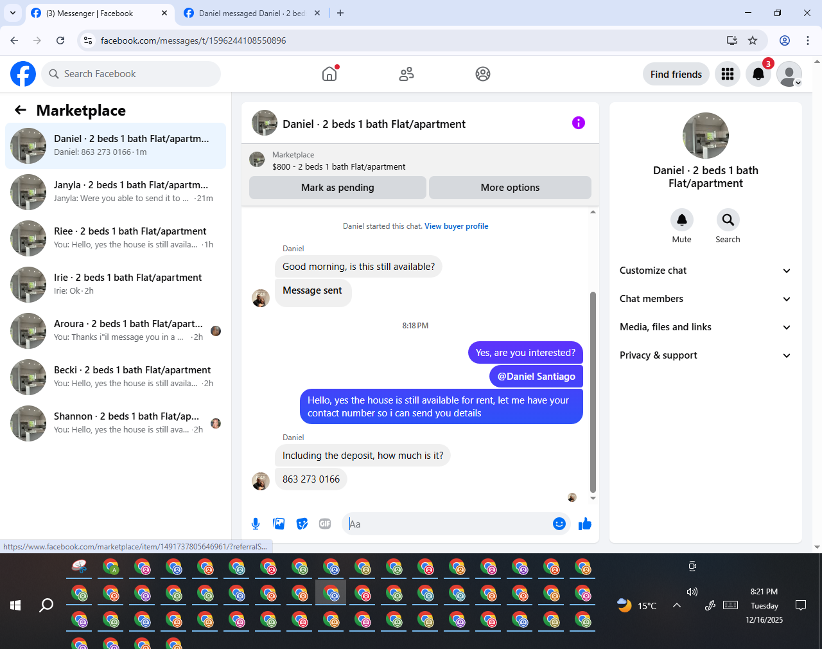This screenshot has height=649, width=822.
Task: Expand the Chat members section
Action: (706, 299)
